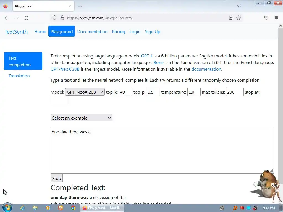Click the clock showing 9:47 PM
Viewport: 283px width, 212px height.
[269, 208]
